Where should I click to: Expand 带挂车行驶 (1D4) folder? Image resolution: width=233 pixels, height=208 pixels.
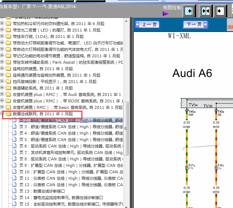pos(2,36)
